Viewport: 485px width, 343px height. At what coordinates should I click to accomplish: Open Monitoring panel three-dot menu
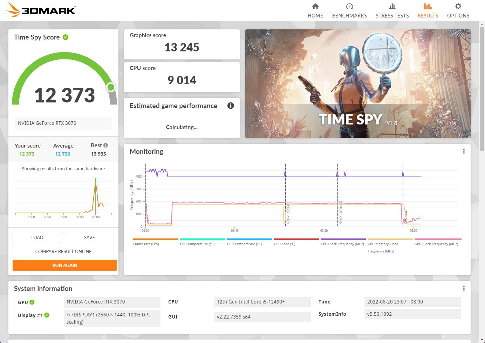[464, 151]
